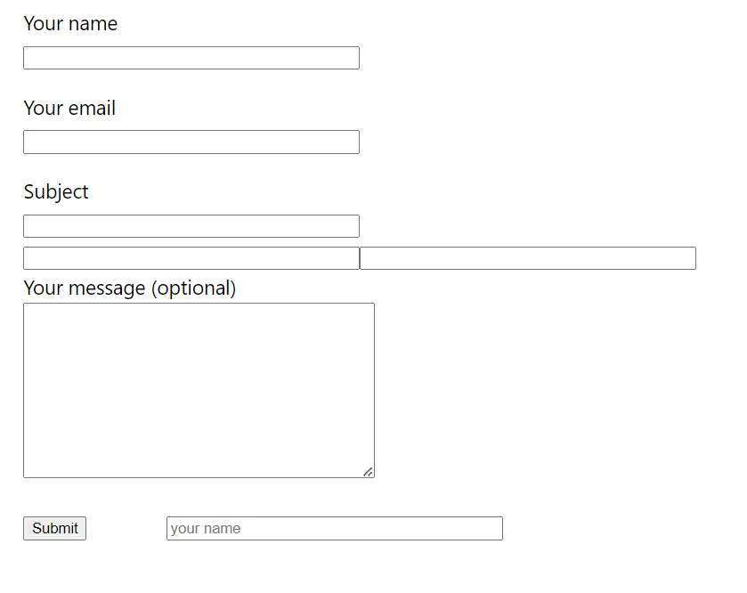Viewport: 747px width, 593px height.
Task: Click the Your name input field
Action: click(x=191, y=58)
